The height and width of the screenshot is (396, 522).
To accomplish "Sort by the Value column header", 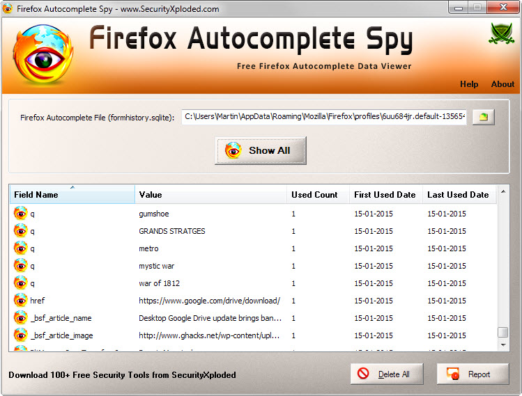I will (x=210, y=194).
